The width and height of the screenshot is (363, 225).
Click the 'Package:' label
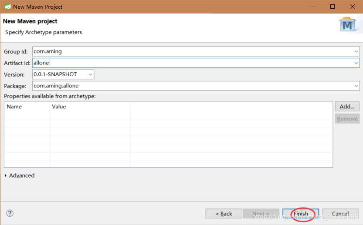[x=15, y=86]
